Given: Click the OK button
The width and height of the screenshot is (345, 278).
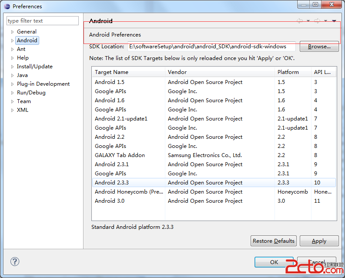Looking at the screenshot, I should [x=274, y=262].
